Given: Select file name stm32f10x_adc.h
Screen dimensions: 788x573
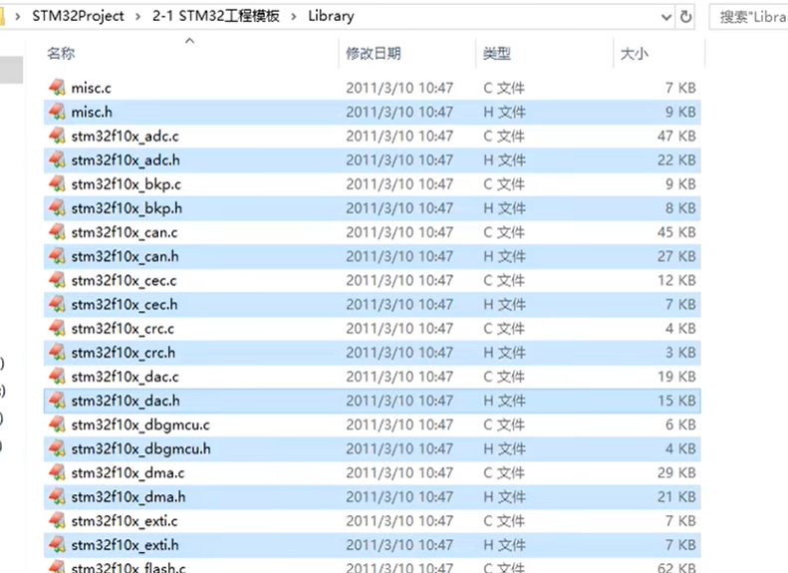Looking at the screenshot, I should (x=126, y=160).
